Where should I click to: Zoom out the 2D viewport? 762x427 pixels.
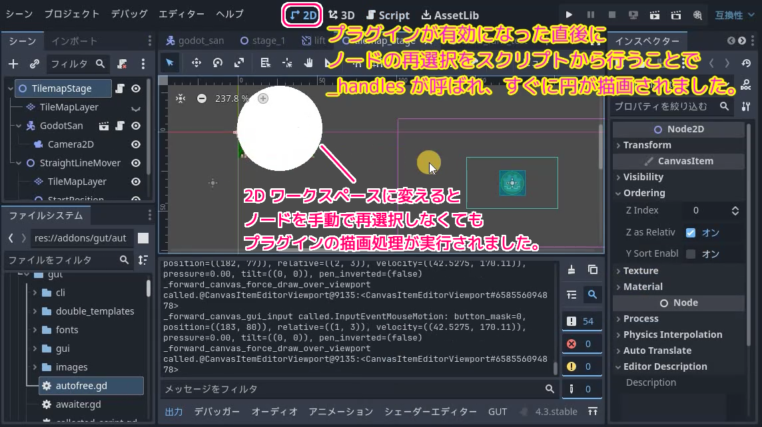tap(201, 98)
